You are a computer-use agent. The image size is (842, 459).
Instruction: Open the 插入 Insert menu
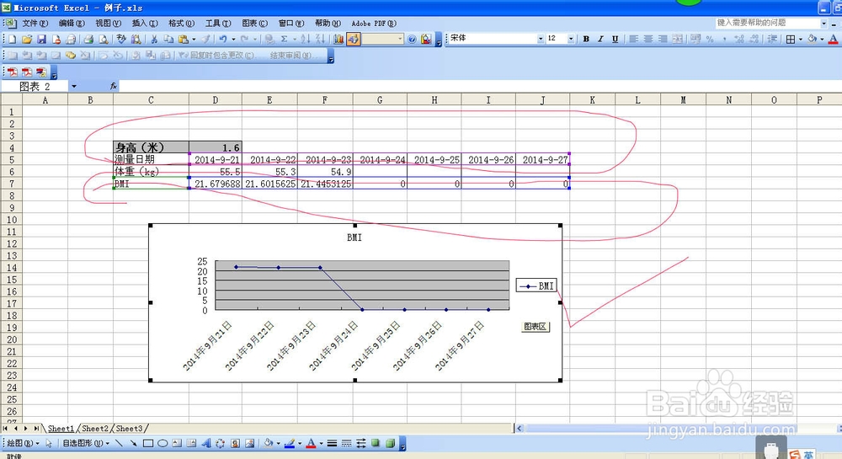(x=145, y=23)
